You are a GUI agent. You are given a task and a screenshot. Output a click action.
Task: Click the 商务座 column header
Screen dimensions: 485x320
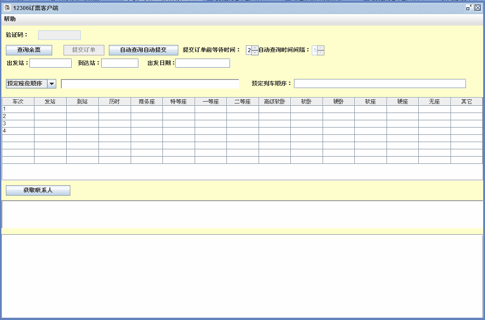click(x=147, y=102)
